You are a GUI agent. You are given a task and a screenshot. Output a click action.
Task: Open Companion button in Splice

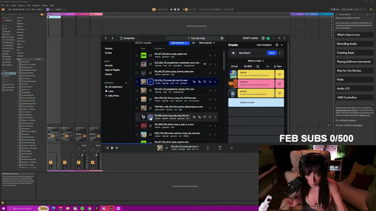tap(127, 38)
